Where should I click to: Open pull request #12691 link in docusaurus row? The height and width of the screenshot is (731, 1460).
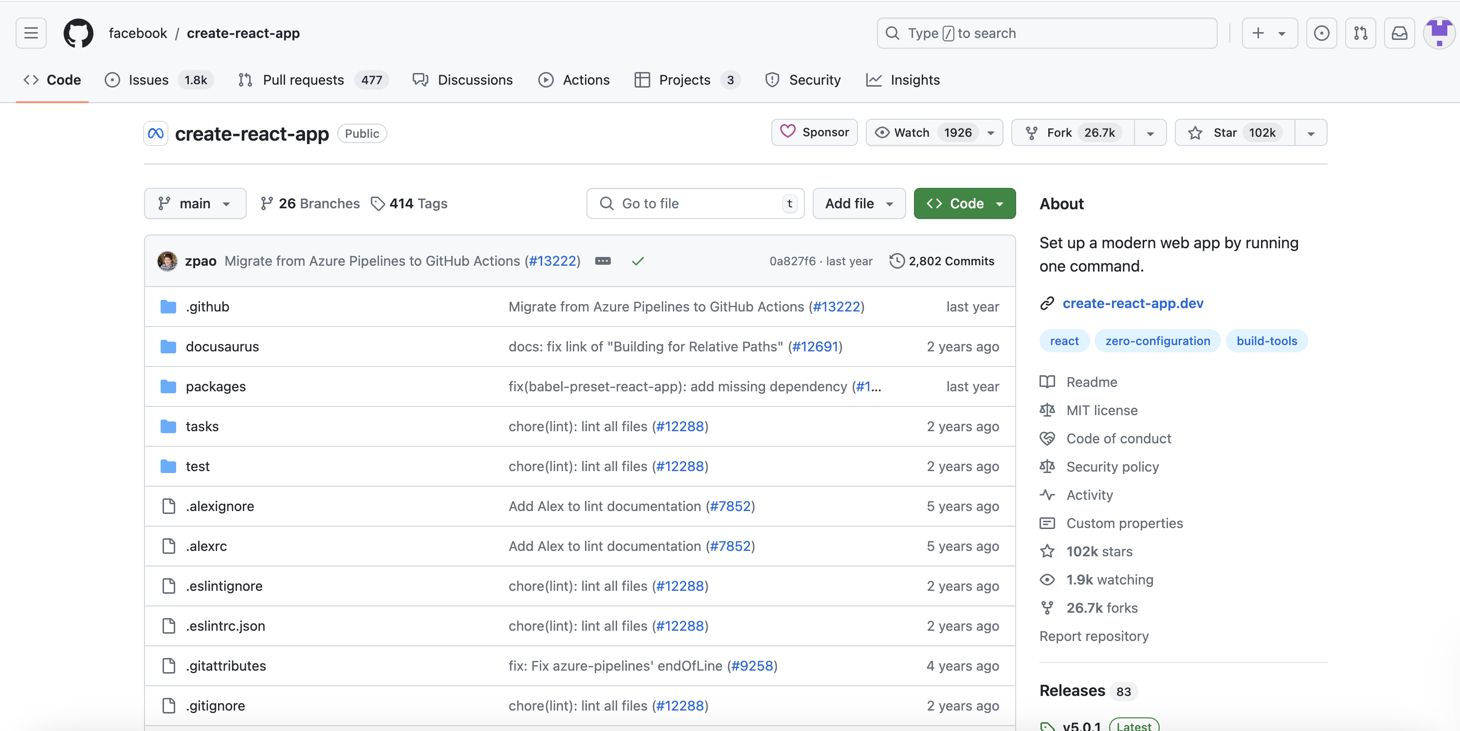tap(815, 347)
